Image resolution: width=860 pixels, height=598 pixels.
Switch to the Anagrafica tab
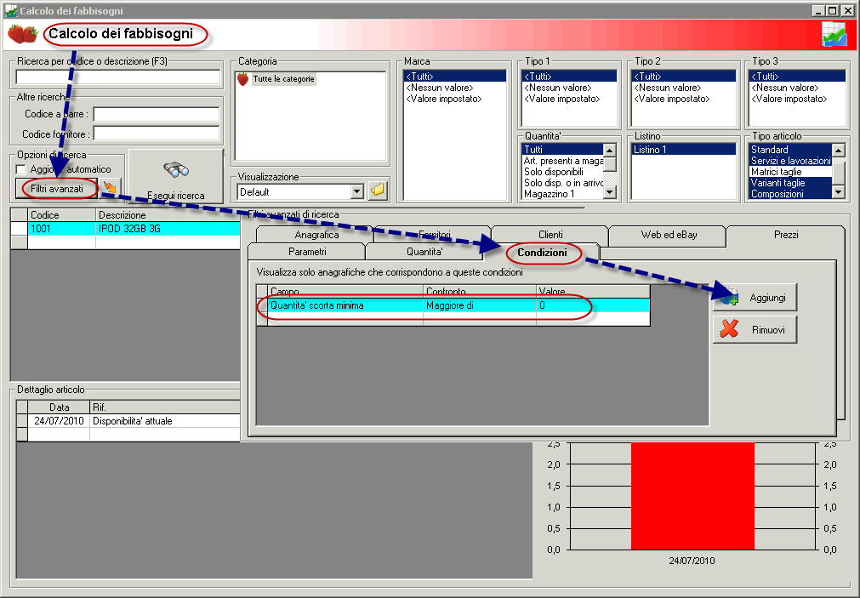coord(316,234)
